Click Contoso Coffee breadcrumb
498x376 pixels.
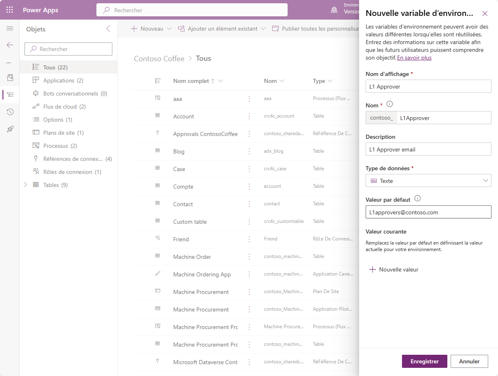click(x=159, y=58)
